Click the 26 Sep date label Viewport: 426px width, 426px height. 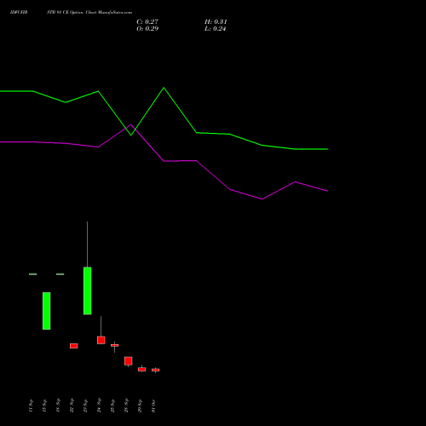pyautogui.click(x=126, y=406)
